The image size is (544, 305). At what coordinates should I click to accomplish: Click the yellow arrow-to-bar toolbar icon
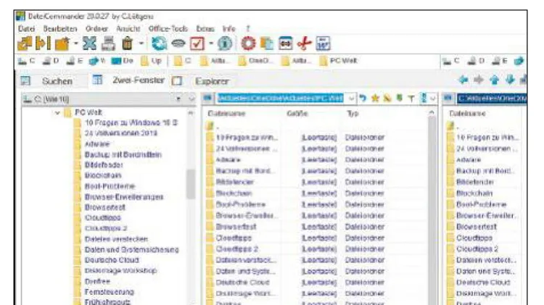44,43
